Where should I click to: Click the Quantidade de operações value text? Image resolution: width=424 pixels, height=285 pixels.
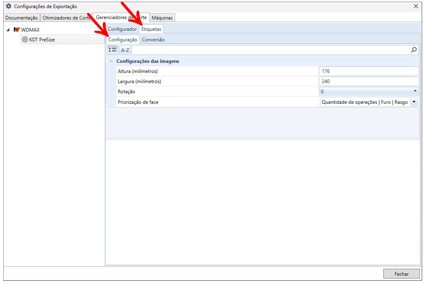(365, 102)
